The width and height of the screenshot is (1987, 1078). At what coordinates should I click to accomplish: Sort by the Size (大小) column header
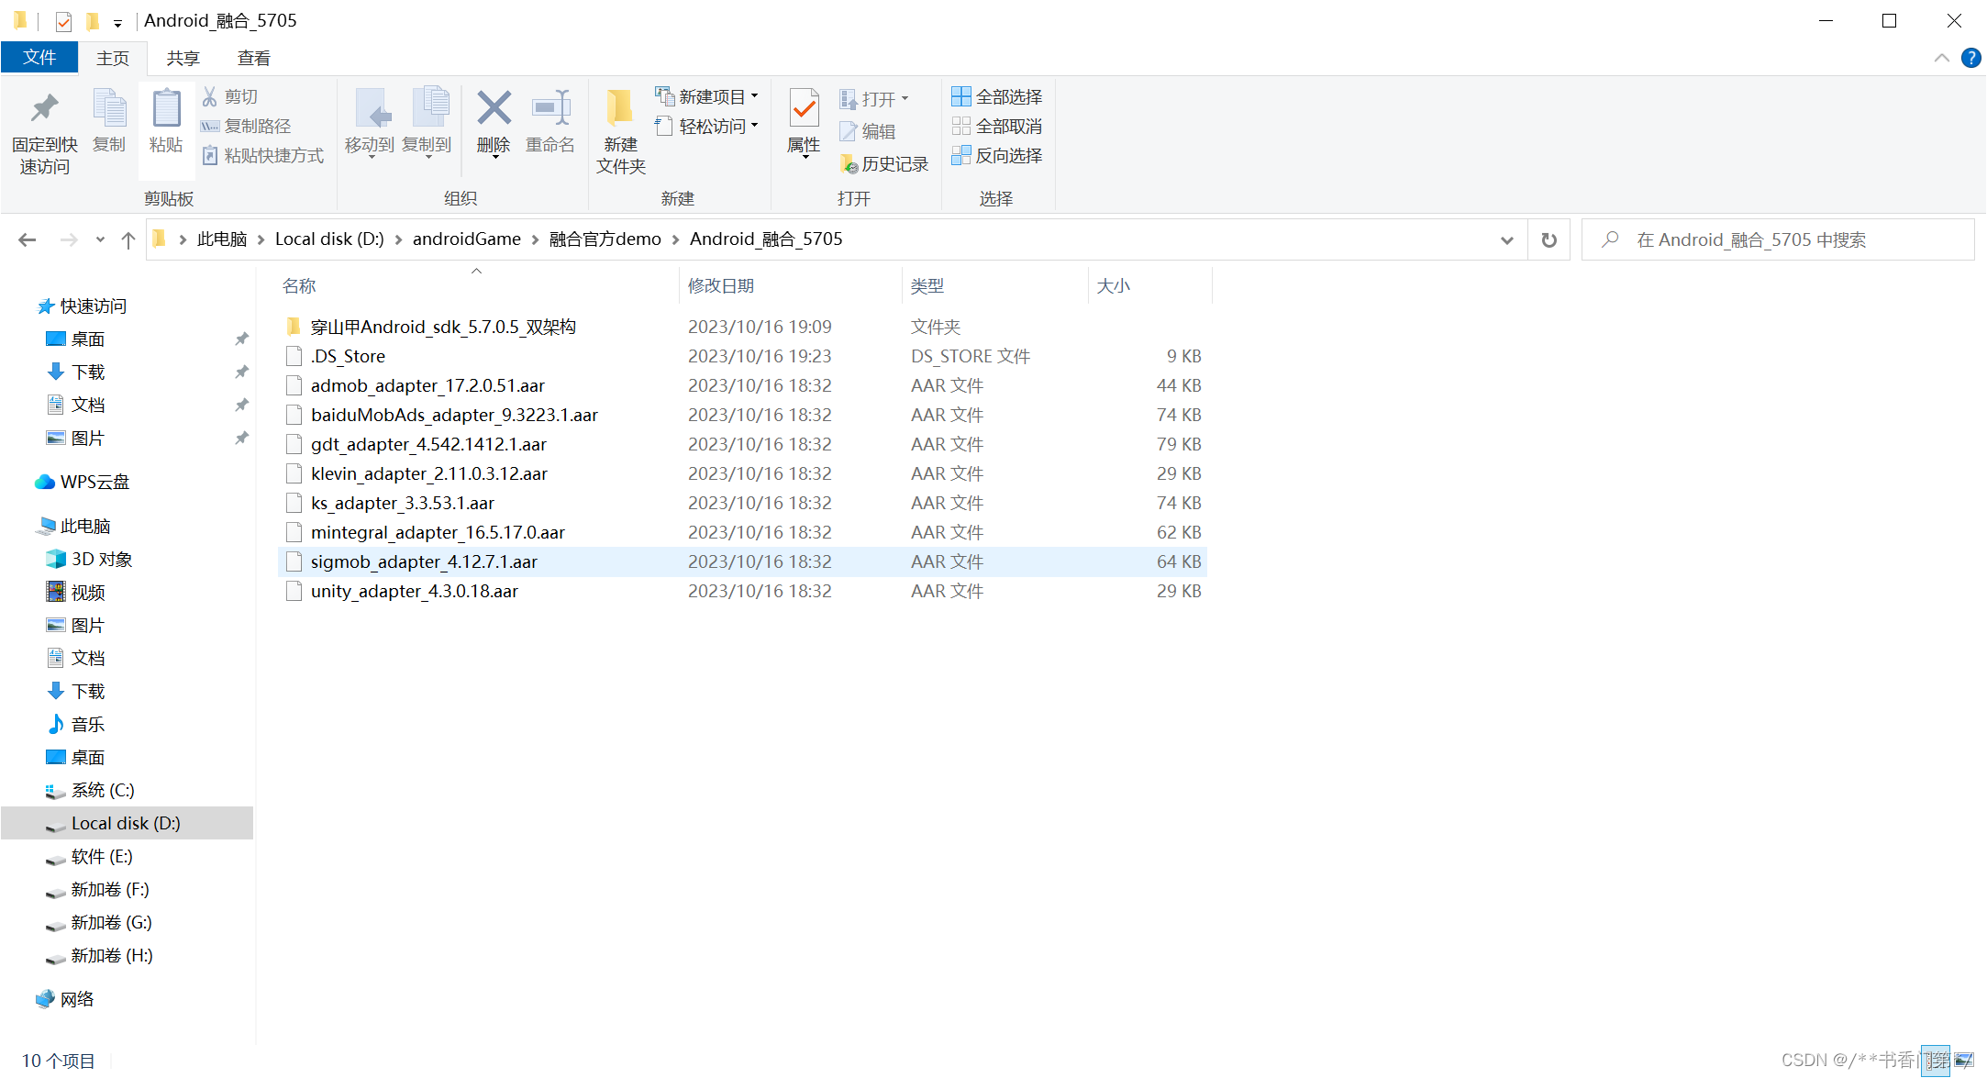pyautogui.click(x=1113, y=286)
